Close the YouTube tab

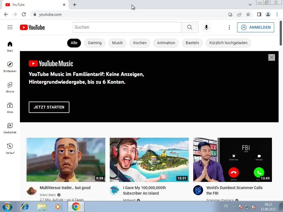pos(64,5)
